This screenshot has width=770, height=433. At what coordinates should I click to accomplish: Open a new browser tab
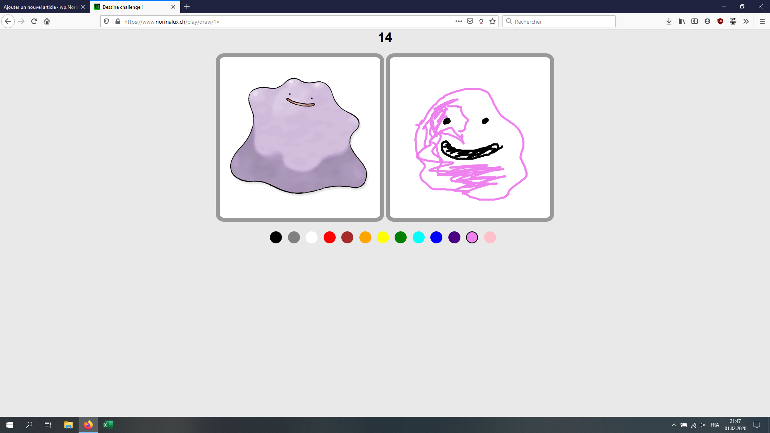[187, 7]
